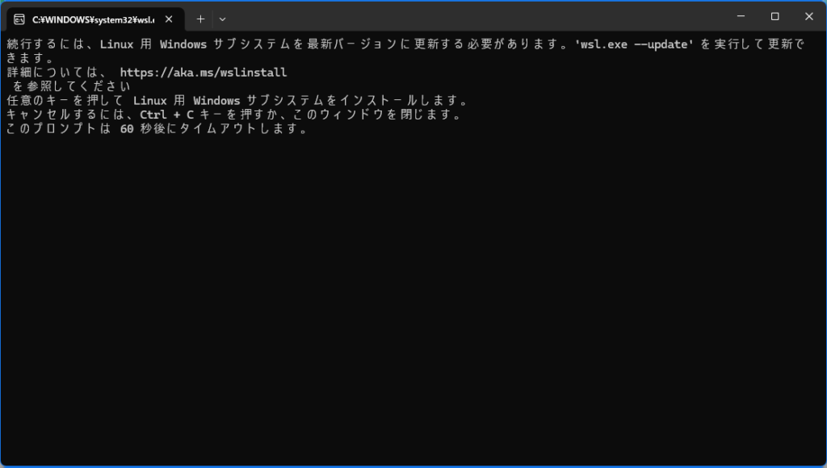Close the Windows Terminal window

[809, 16]
